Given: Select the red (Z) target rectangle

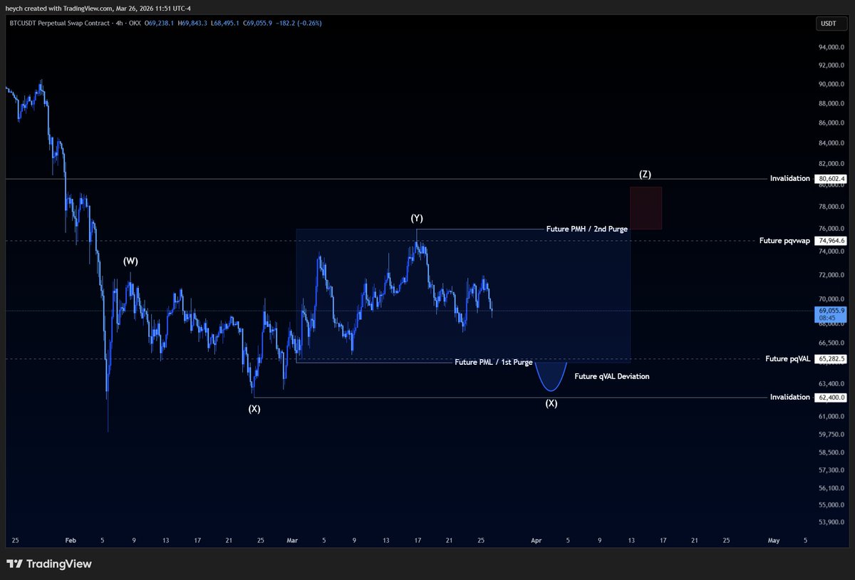Looking at the screenshot, I should 646,208.
